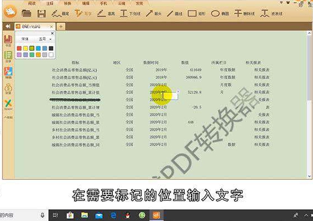Click the scrollbar down arrow
This screenshot has height=221, width=313.
coord(309,176)
